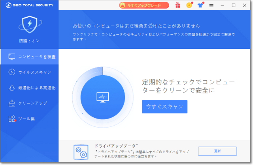Screen dimensions: 253x165
Task: Click the gold coin rewards icon
Action: 189,6
